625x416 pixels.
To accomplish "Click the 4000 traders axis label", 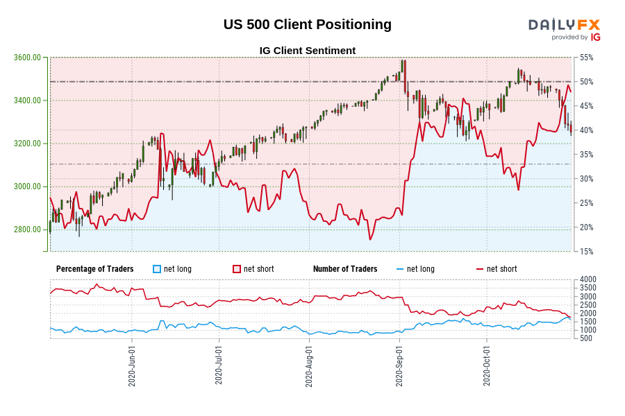I will 588,279.
